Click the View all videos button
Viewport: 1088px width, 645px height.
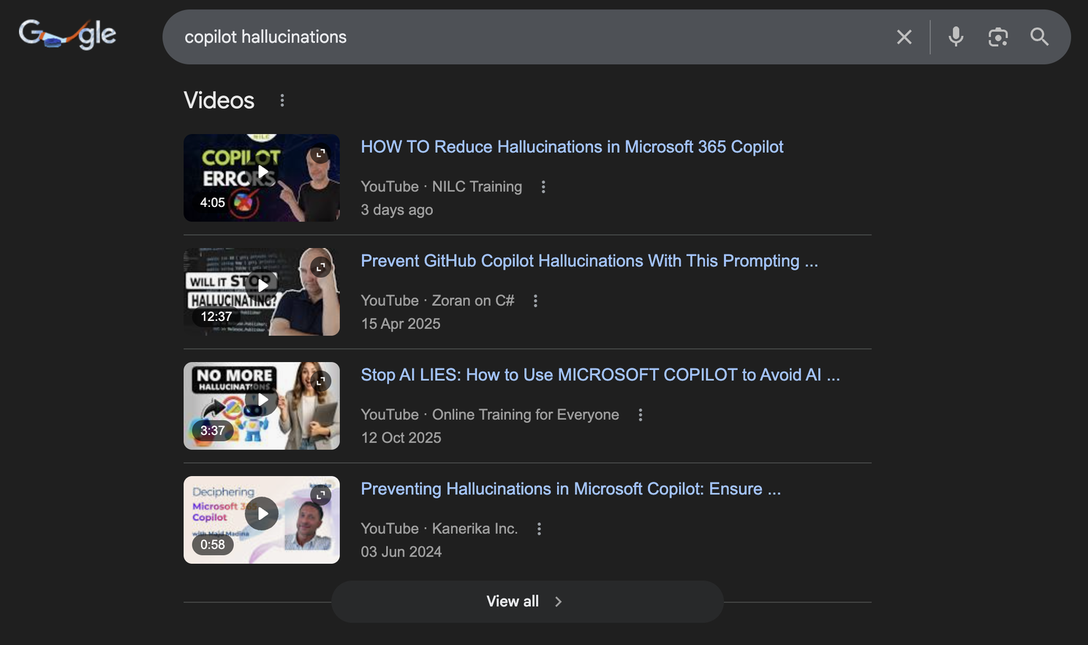pos(527,602)
